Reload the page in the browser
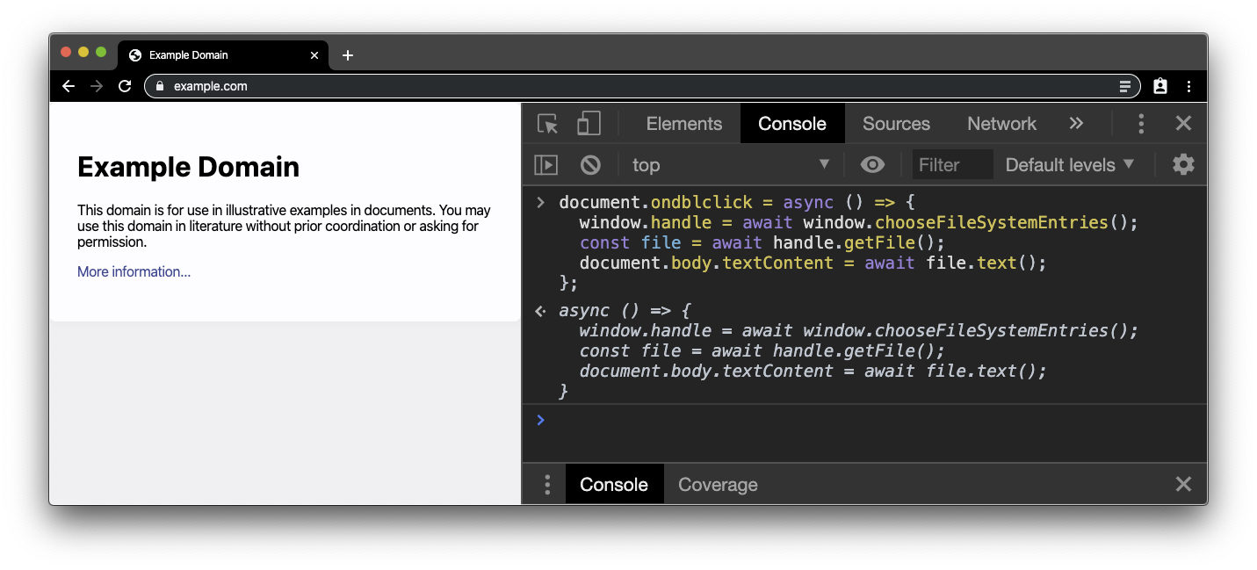Image resolution: width=1257 pixels, height=570 pixels. click(125, 86)
